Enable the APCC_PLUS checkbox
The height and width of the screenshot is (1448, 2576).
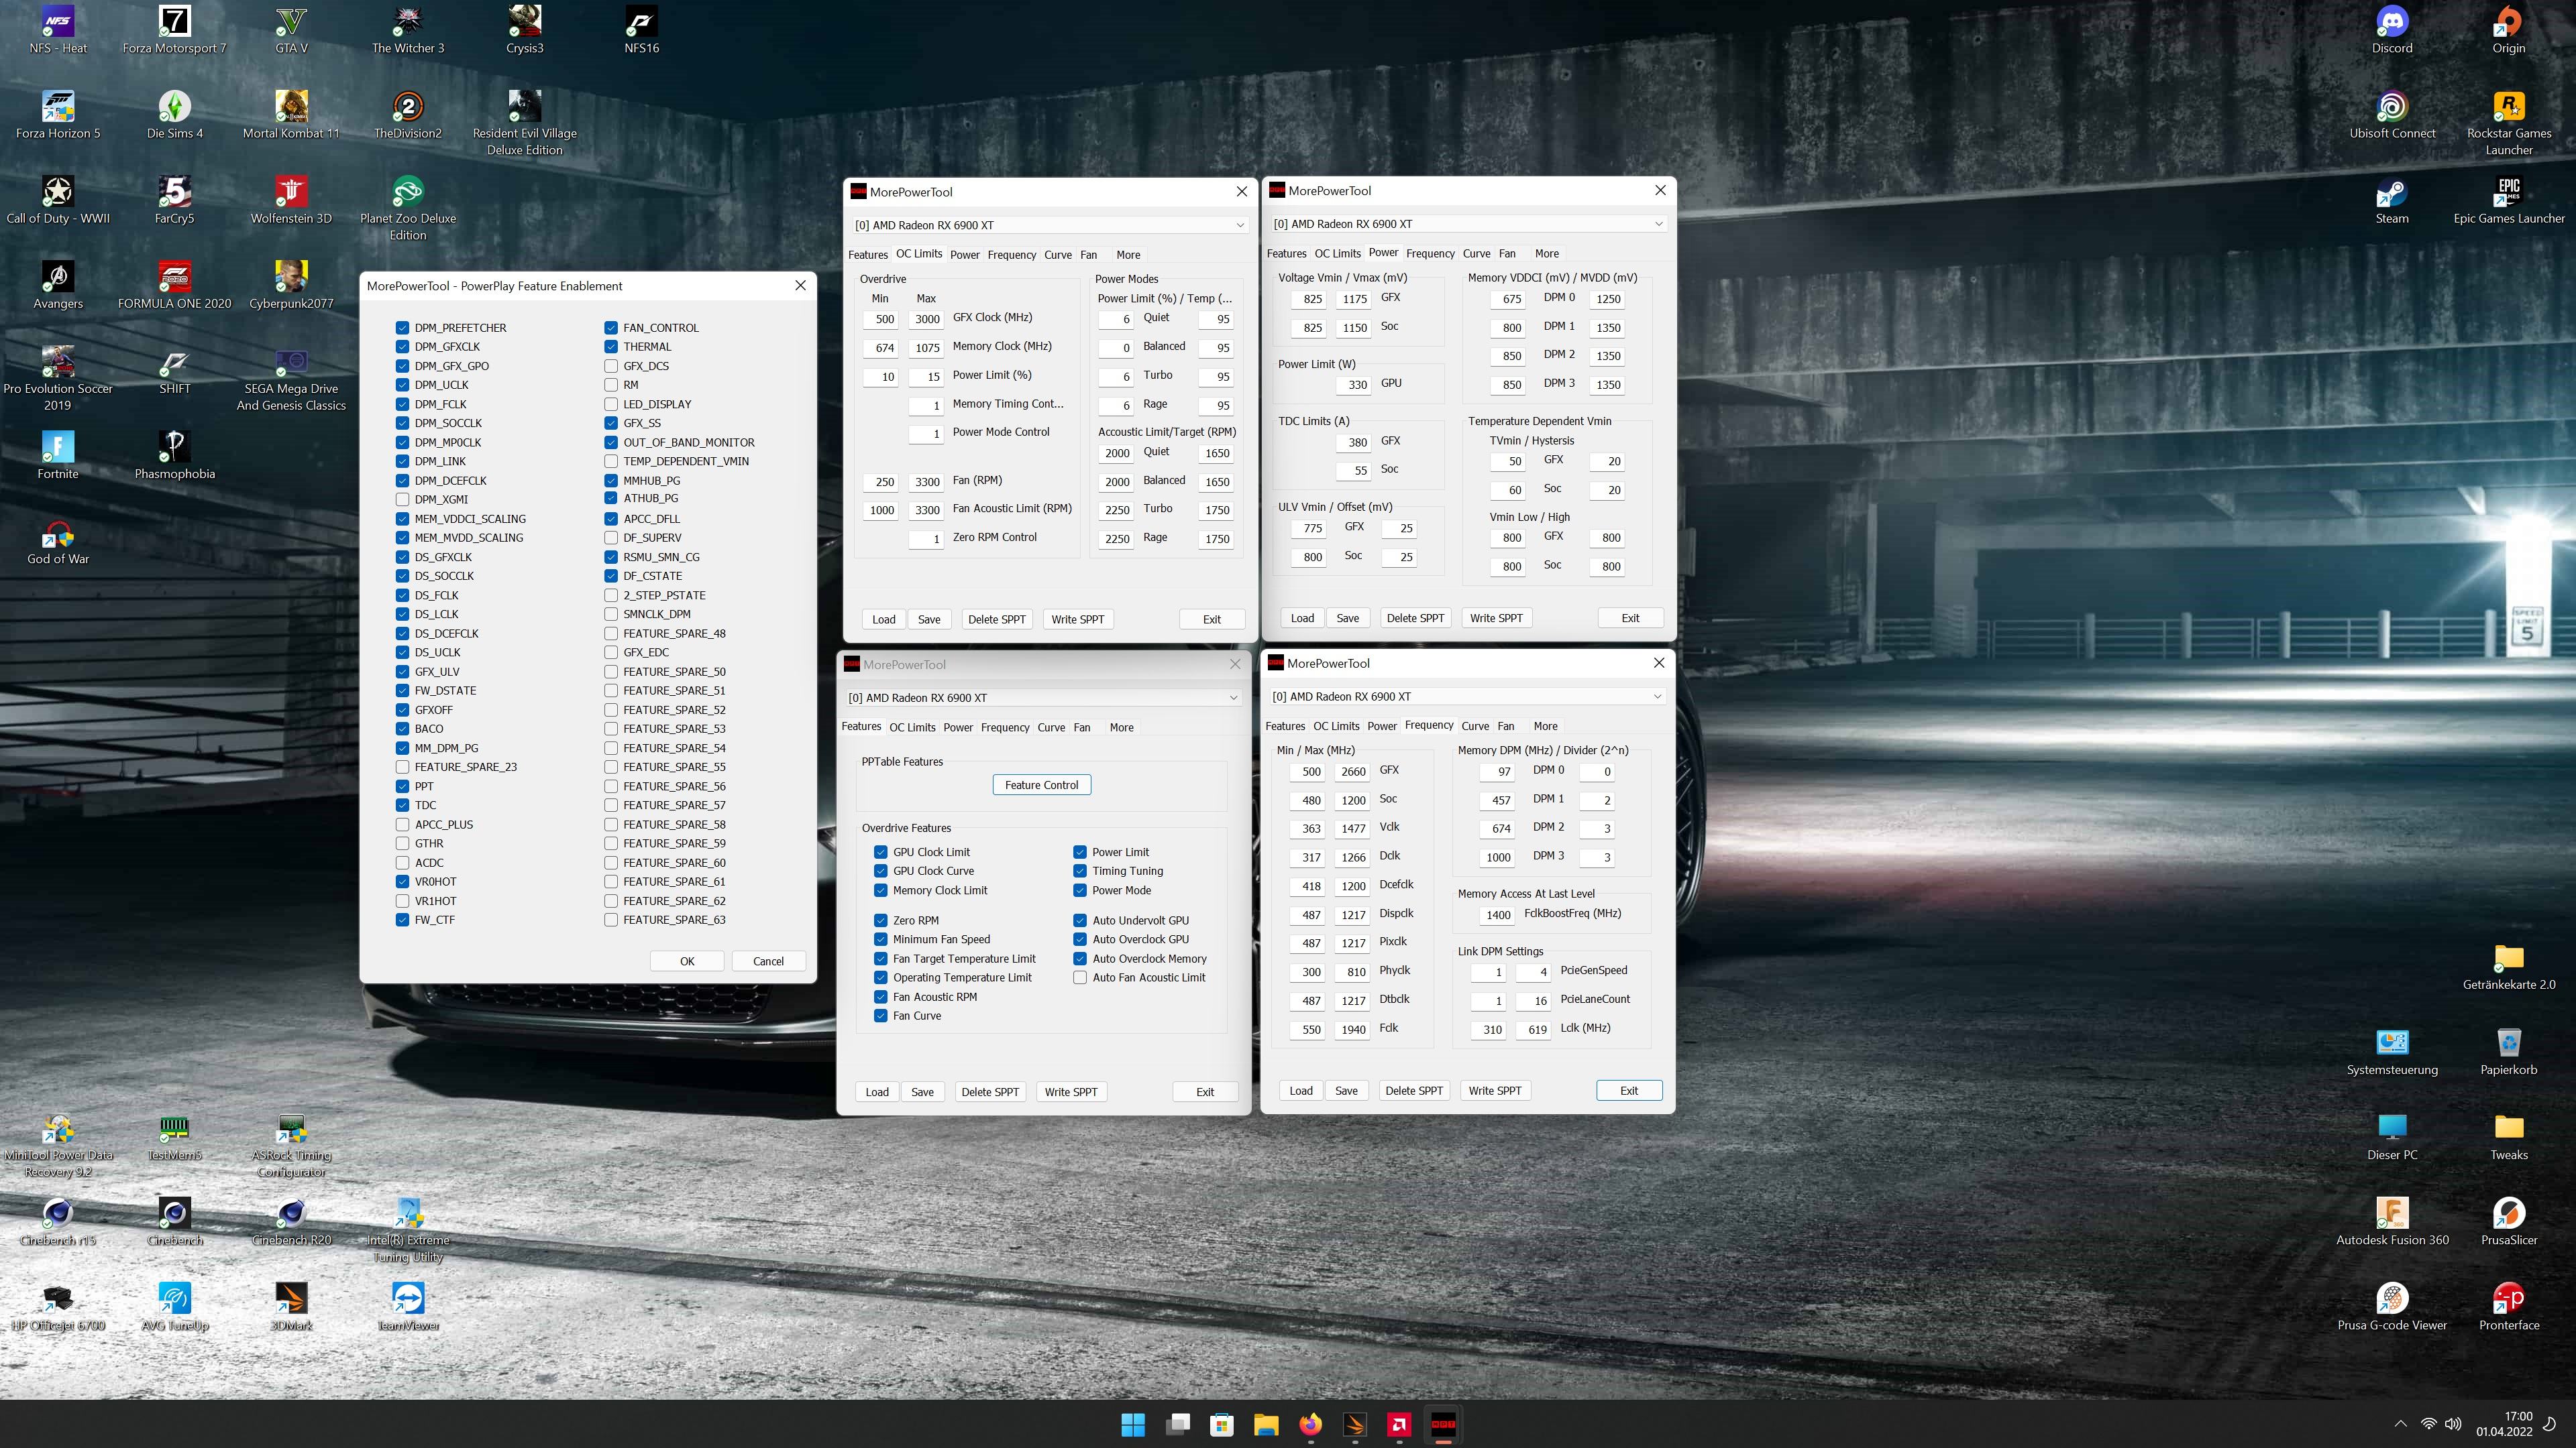pos(402,825)
